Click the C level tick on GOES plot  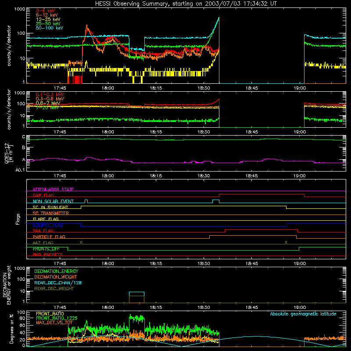(x=24, y=137)
